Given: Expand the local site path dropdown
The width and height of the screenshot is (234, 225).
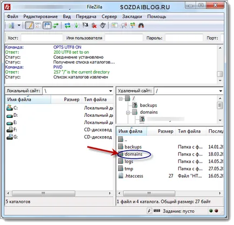Looking at the screenshot, I should [x=111, y=91].
